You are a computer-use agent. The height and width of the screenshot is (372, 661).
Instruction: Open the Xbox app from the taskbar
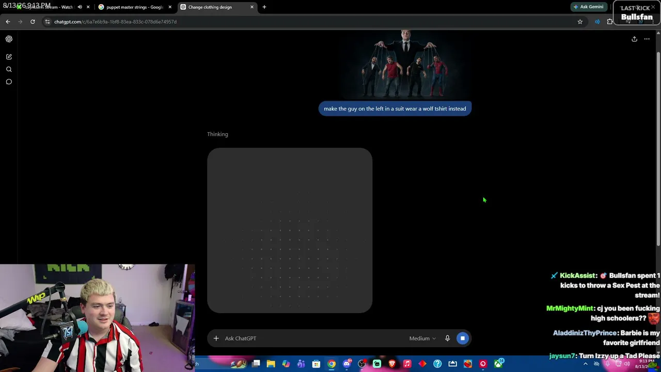[x=498, y=364]
